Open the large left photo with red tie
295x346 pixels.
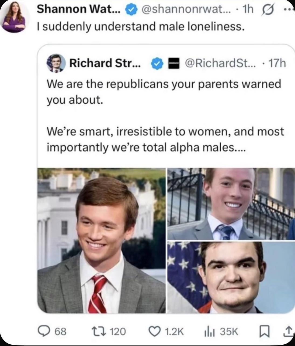click(102, 240)
